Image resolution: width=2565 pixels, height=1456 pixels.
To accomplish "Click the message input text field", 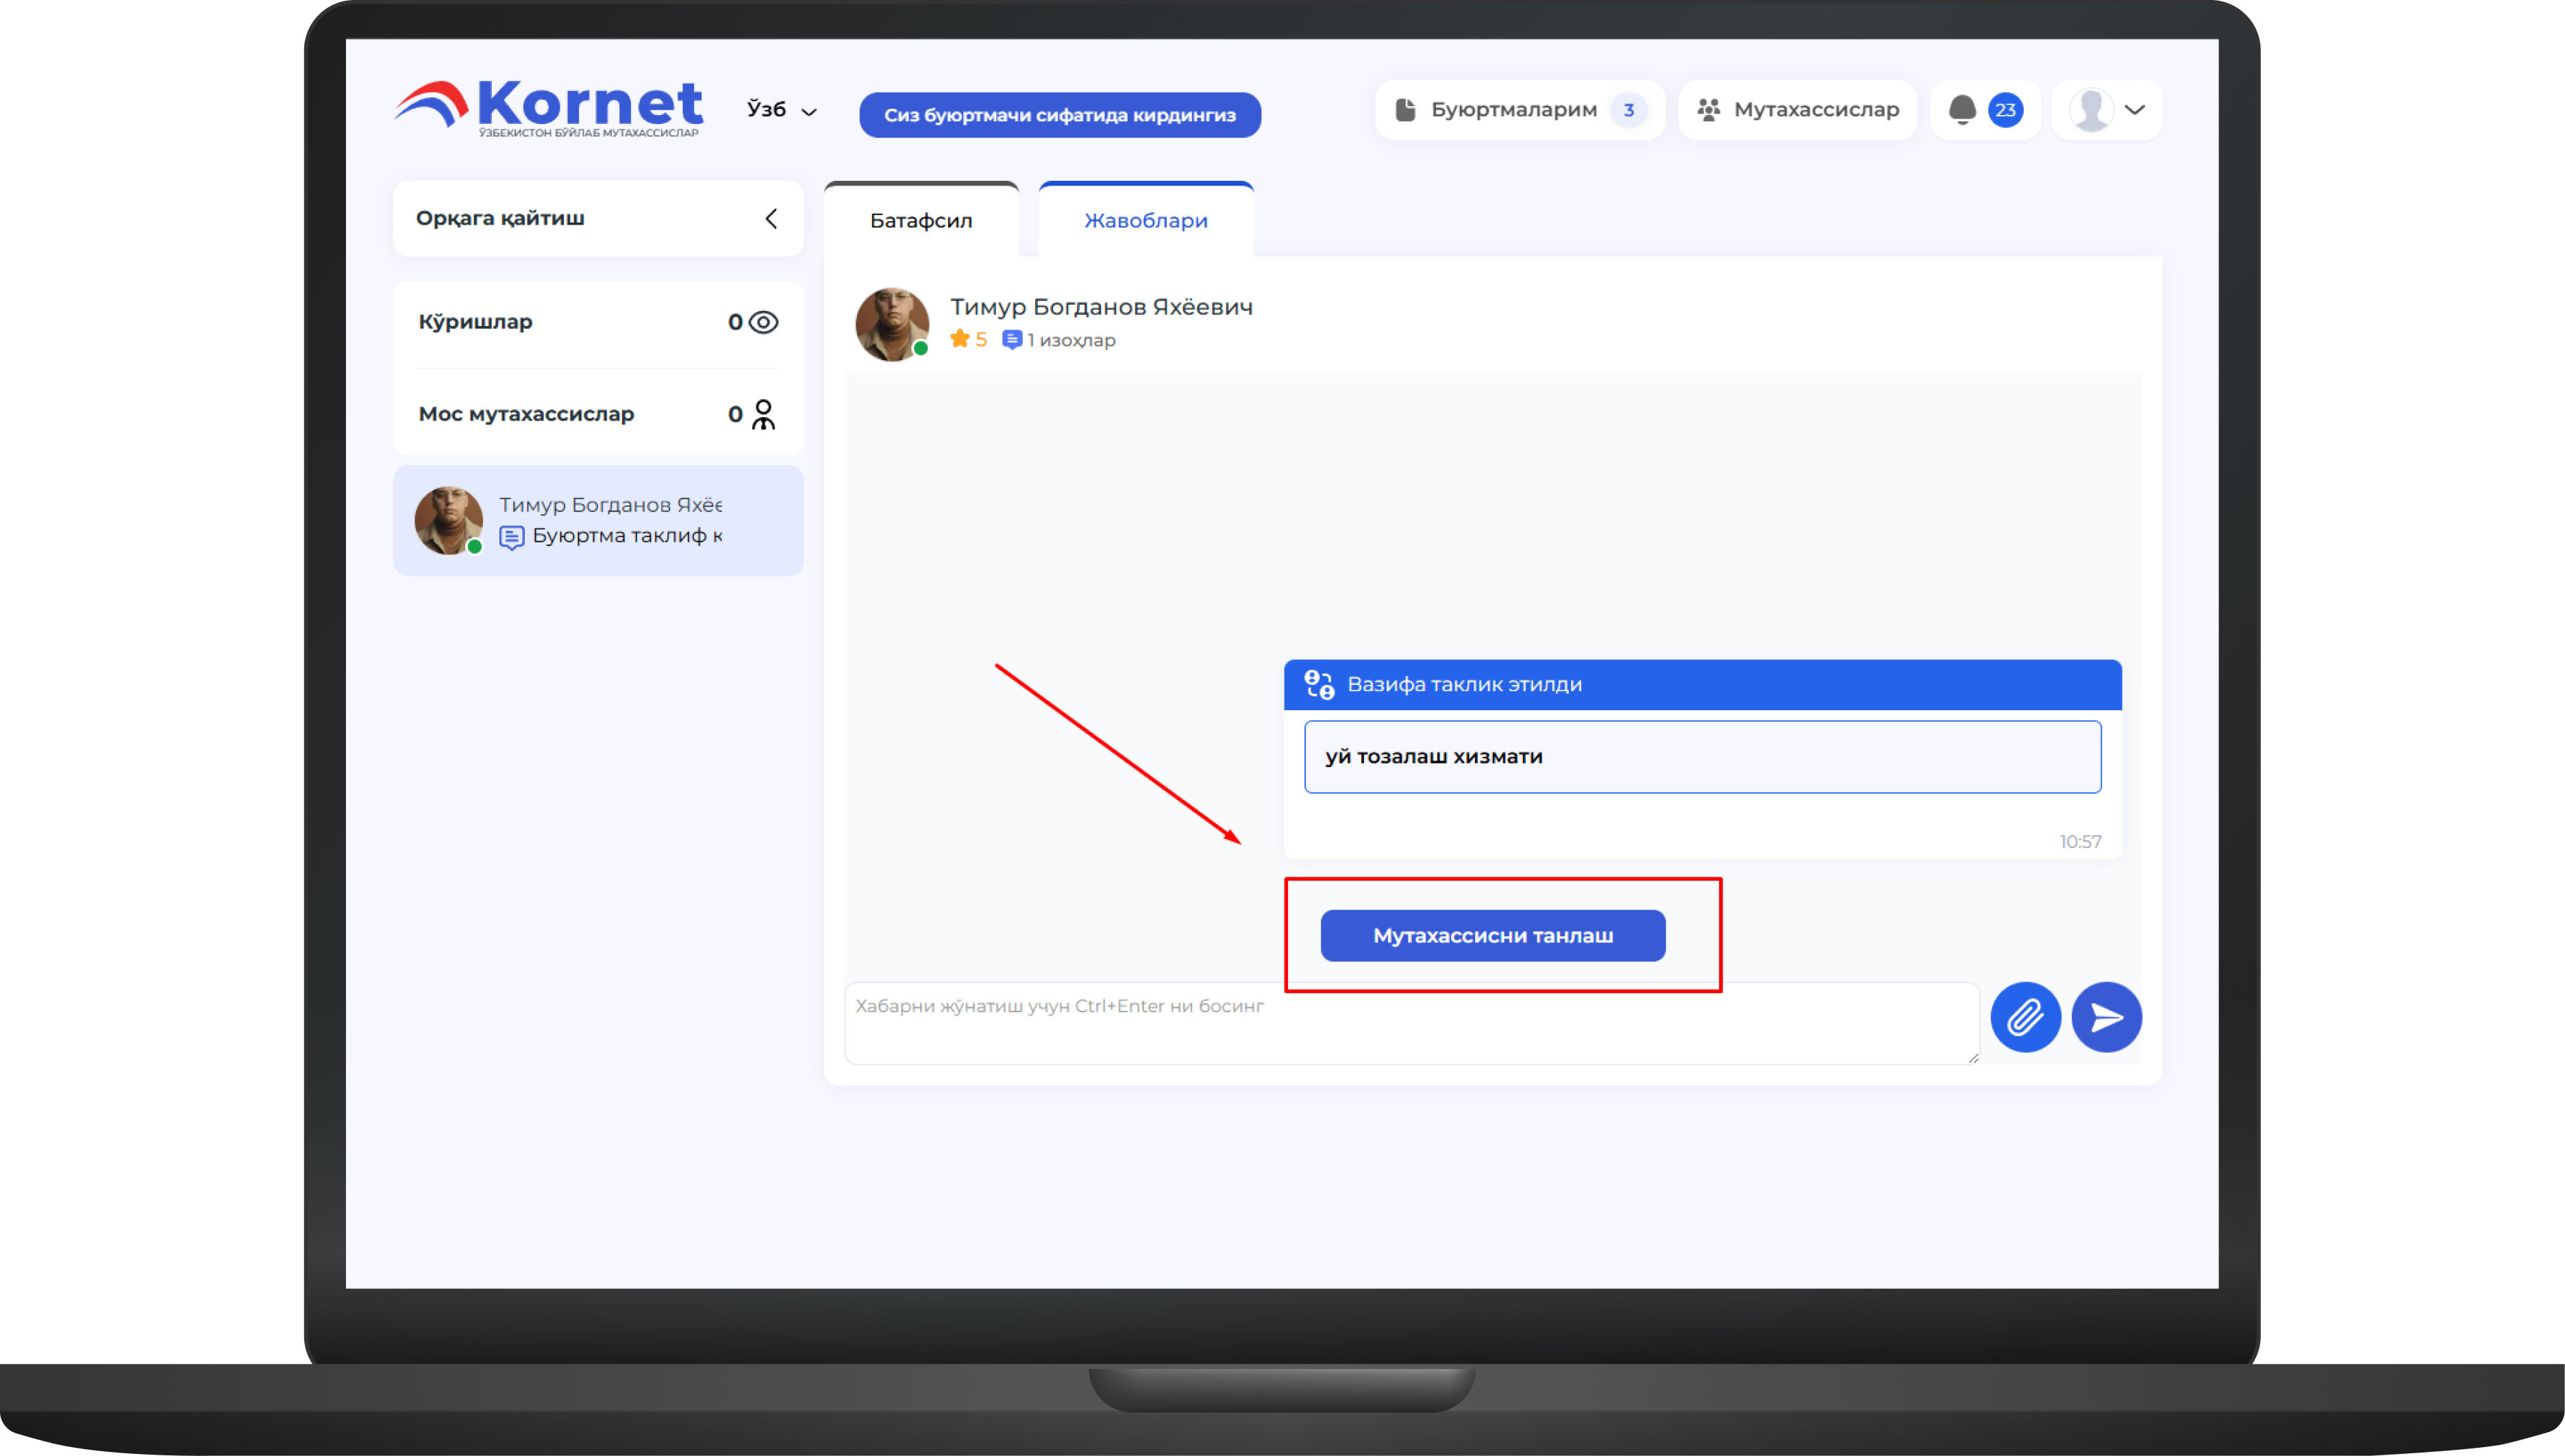I will pyautogui.click(x=1411, y=1022).
